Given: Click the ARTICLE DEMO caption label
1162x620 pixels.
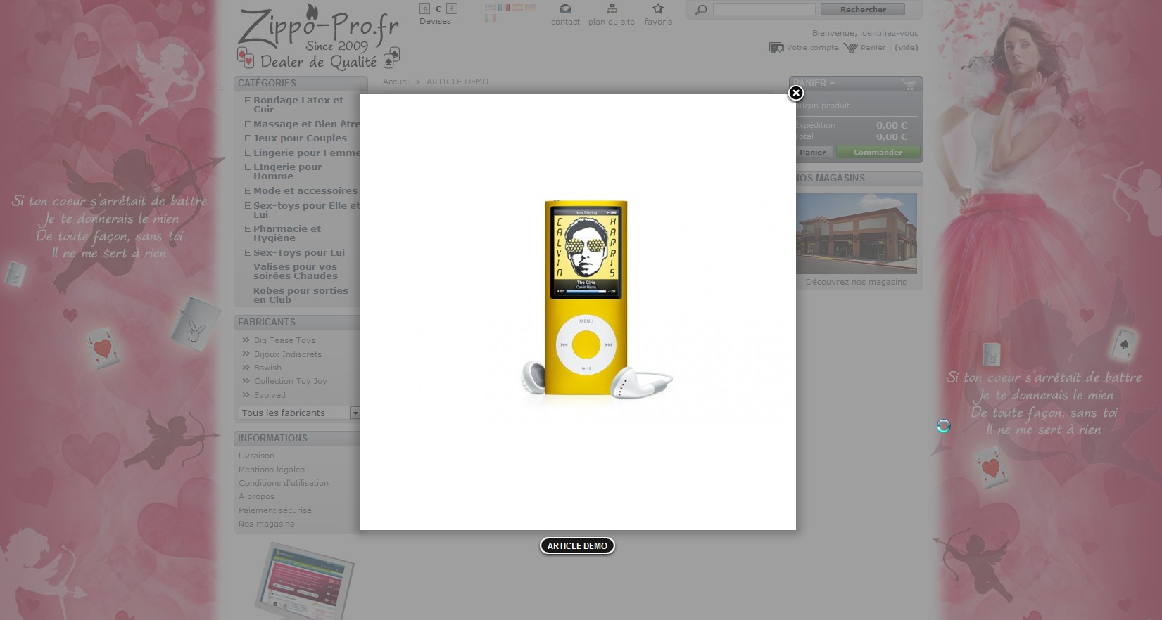Looking at the screenshot, I should pyautogui.click(x=577, y=546).
